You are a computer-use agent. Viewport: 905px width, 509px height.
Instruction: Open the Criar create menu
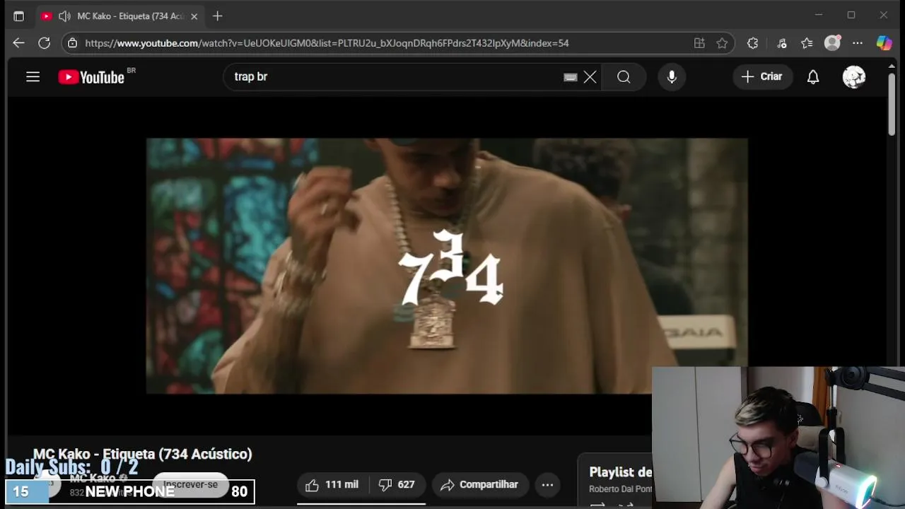click(761, 76)
